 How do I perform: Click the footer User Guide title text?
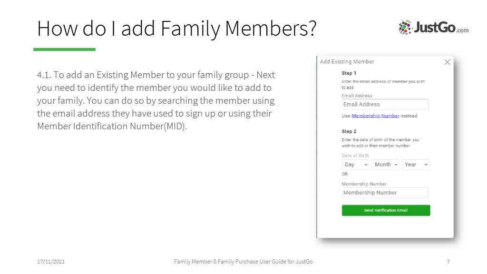[x=243, y=262]
